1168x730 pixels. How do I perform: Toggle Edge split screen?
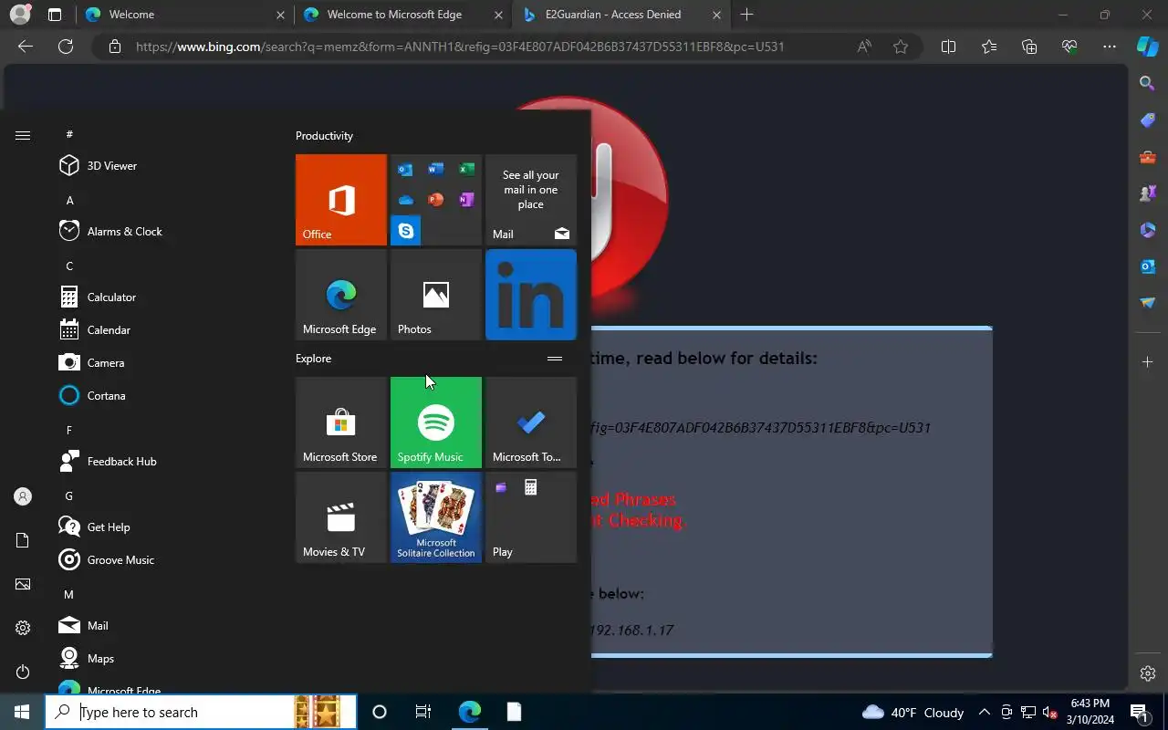point(948,47)
